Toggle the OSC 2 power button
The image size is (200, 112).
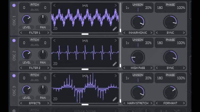coord(14,41)
